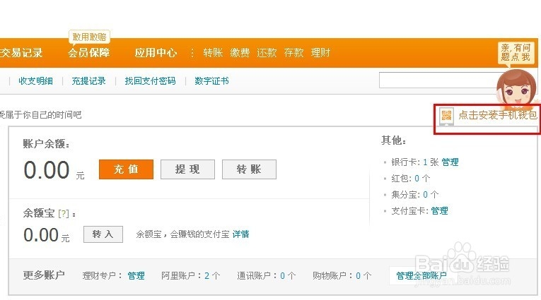Click the 提现 button
541x300 pixels.
[187, 169]
